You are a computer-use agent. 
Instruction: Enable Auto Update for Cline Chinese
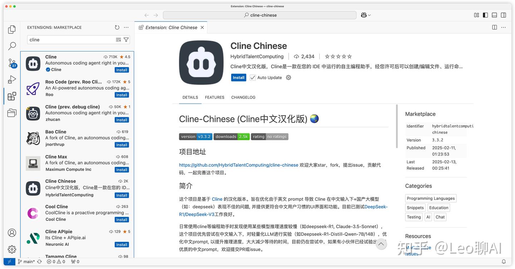point(253,78)
